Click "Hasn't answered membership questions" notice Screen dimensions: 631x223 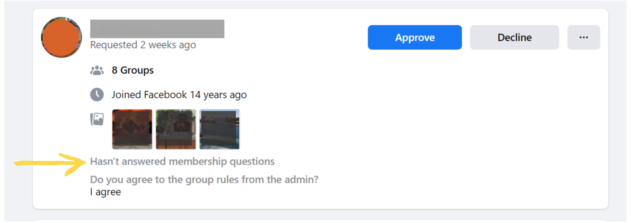[x=182, y=162]
